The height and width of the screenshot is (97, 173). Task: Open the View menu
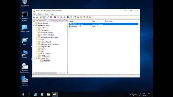pos(46,14)
